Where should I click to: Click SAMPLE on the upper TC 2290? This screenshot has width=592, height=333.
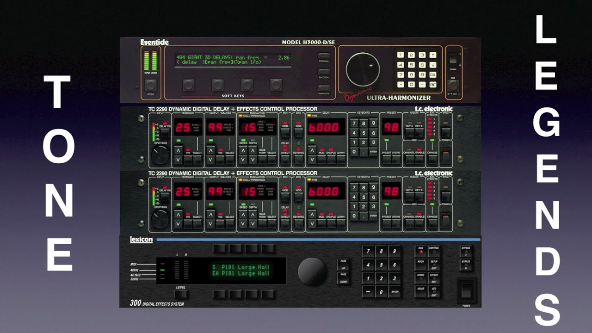(332, 160)
